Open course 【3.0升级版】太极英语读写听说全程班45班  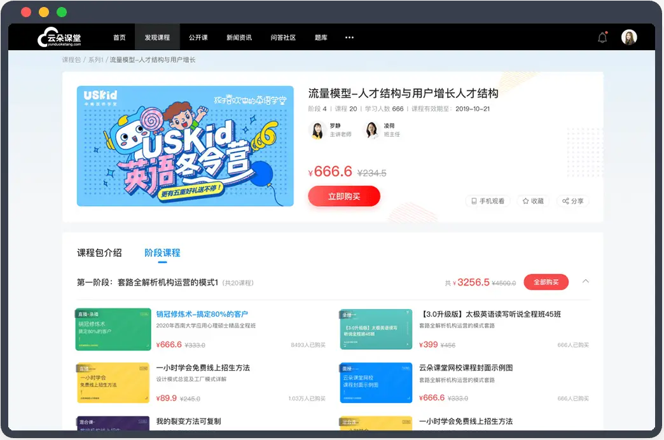coord(490,314)
